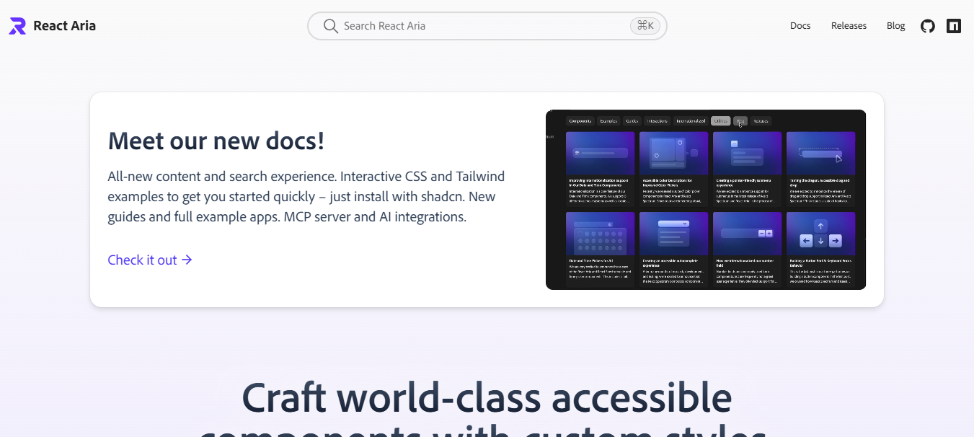Go to the Blog navigation link
This screenshot has height=437, width=974.
coord(895,26)
